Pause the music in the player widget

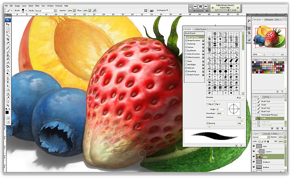(x=200, y=6)
